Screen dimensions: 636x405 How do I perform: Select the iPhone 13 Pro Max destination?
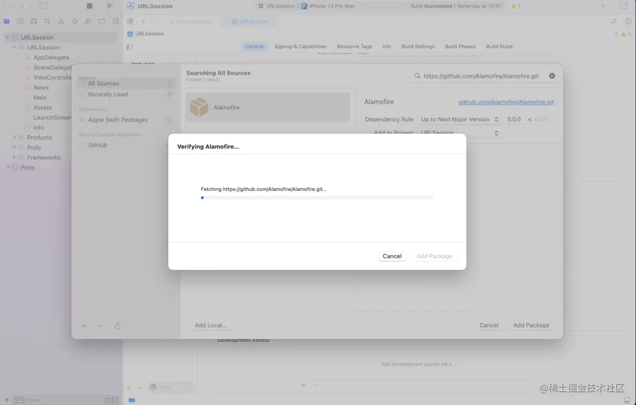coord(328,6)
